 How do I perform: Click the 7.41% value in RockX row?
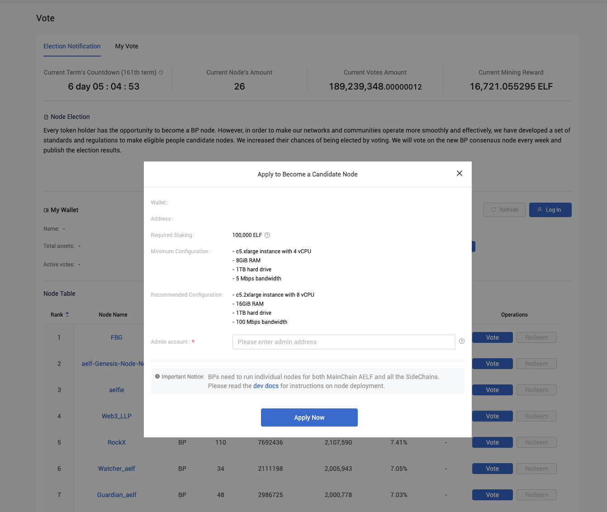(399, 442)
